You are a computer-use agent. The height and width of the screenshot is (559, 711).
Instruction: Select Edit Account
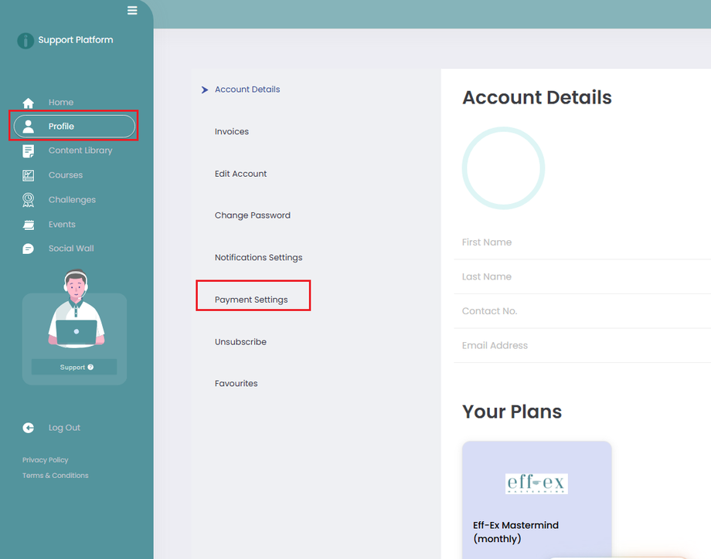[241, 174]
